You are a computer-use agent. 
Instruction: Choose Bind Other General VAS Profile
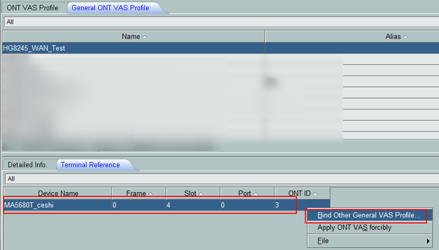(x=369, y=215)
